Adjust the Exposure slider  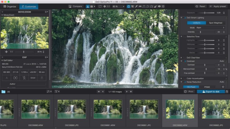pos(205,13)
